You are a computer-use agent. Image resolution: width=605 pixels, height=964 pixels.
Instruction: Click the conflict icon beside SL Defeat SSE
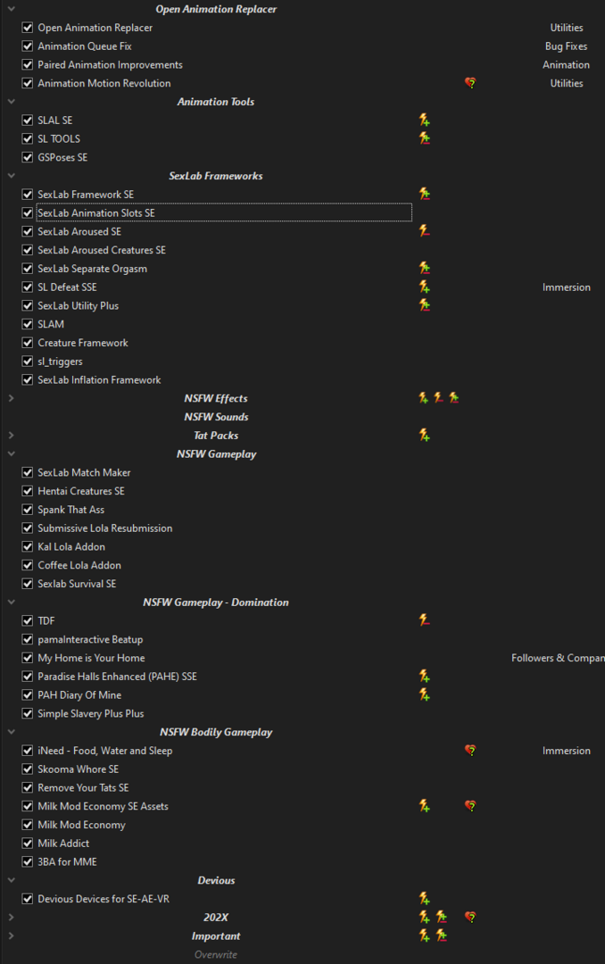tap(424, 287)
